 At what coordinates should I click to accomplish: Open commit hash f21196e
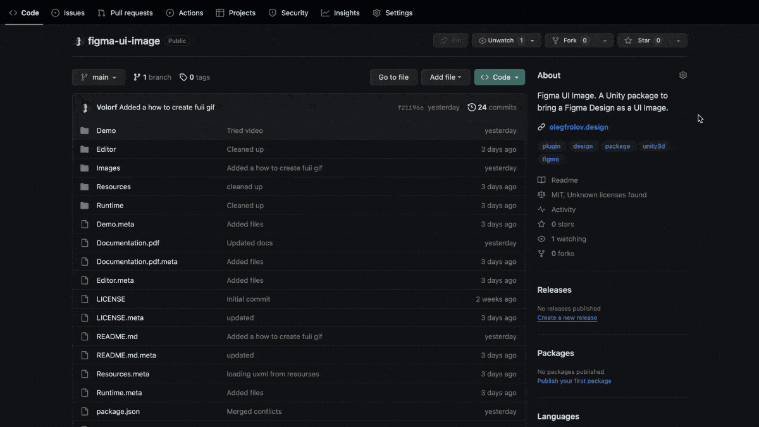[x=410, y=108]
